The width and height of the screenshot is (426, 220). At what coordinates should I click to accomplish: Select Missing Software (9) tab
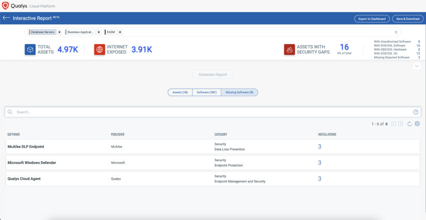[x=239, y=92]
